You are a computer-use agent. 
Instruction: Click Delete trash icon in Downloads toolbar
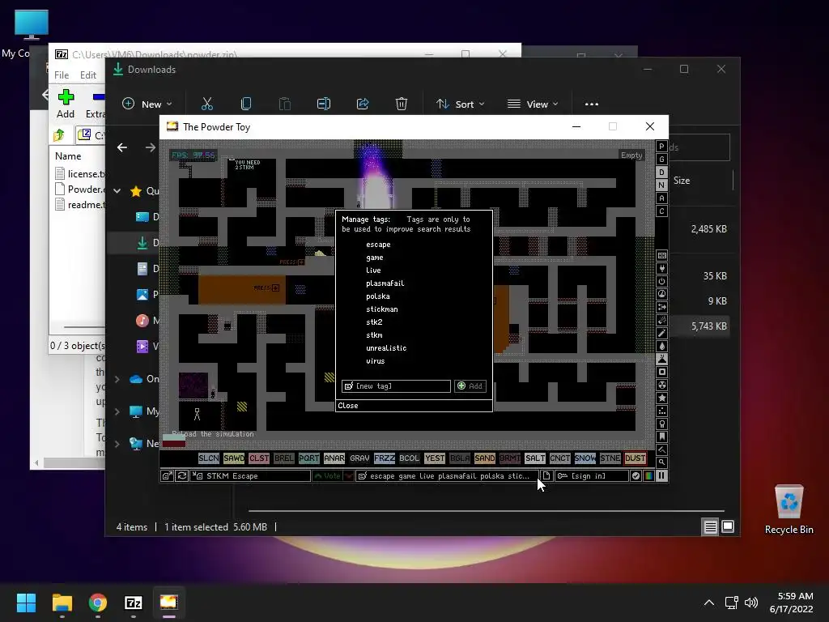click(402, 104)
